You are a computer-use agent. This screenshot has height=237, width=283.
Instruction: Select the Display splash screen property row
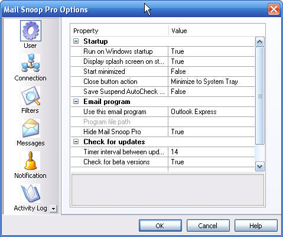tap(162, 61)
